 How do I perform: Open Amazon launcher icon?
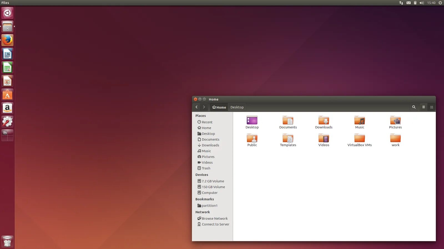pyautogui.click(x=7, y=108)
